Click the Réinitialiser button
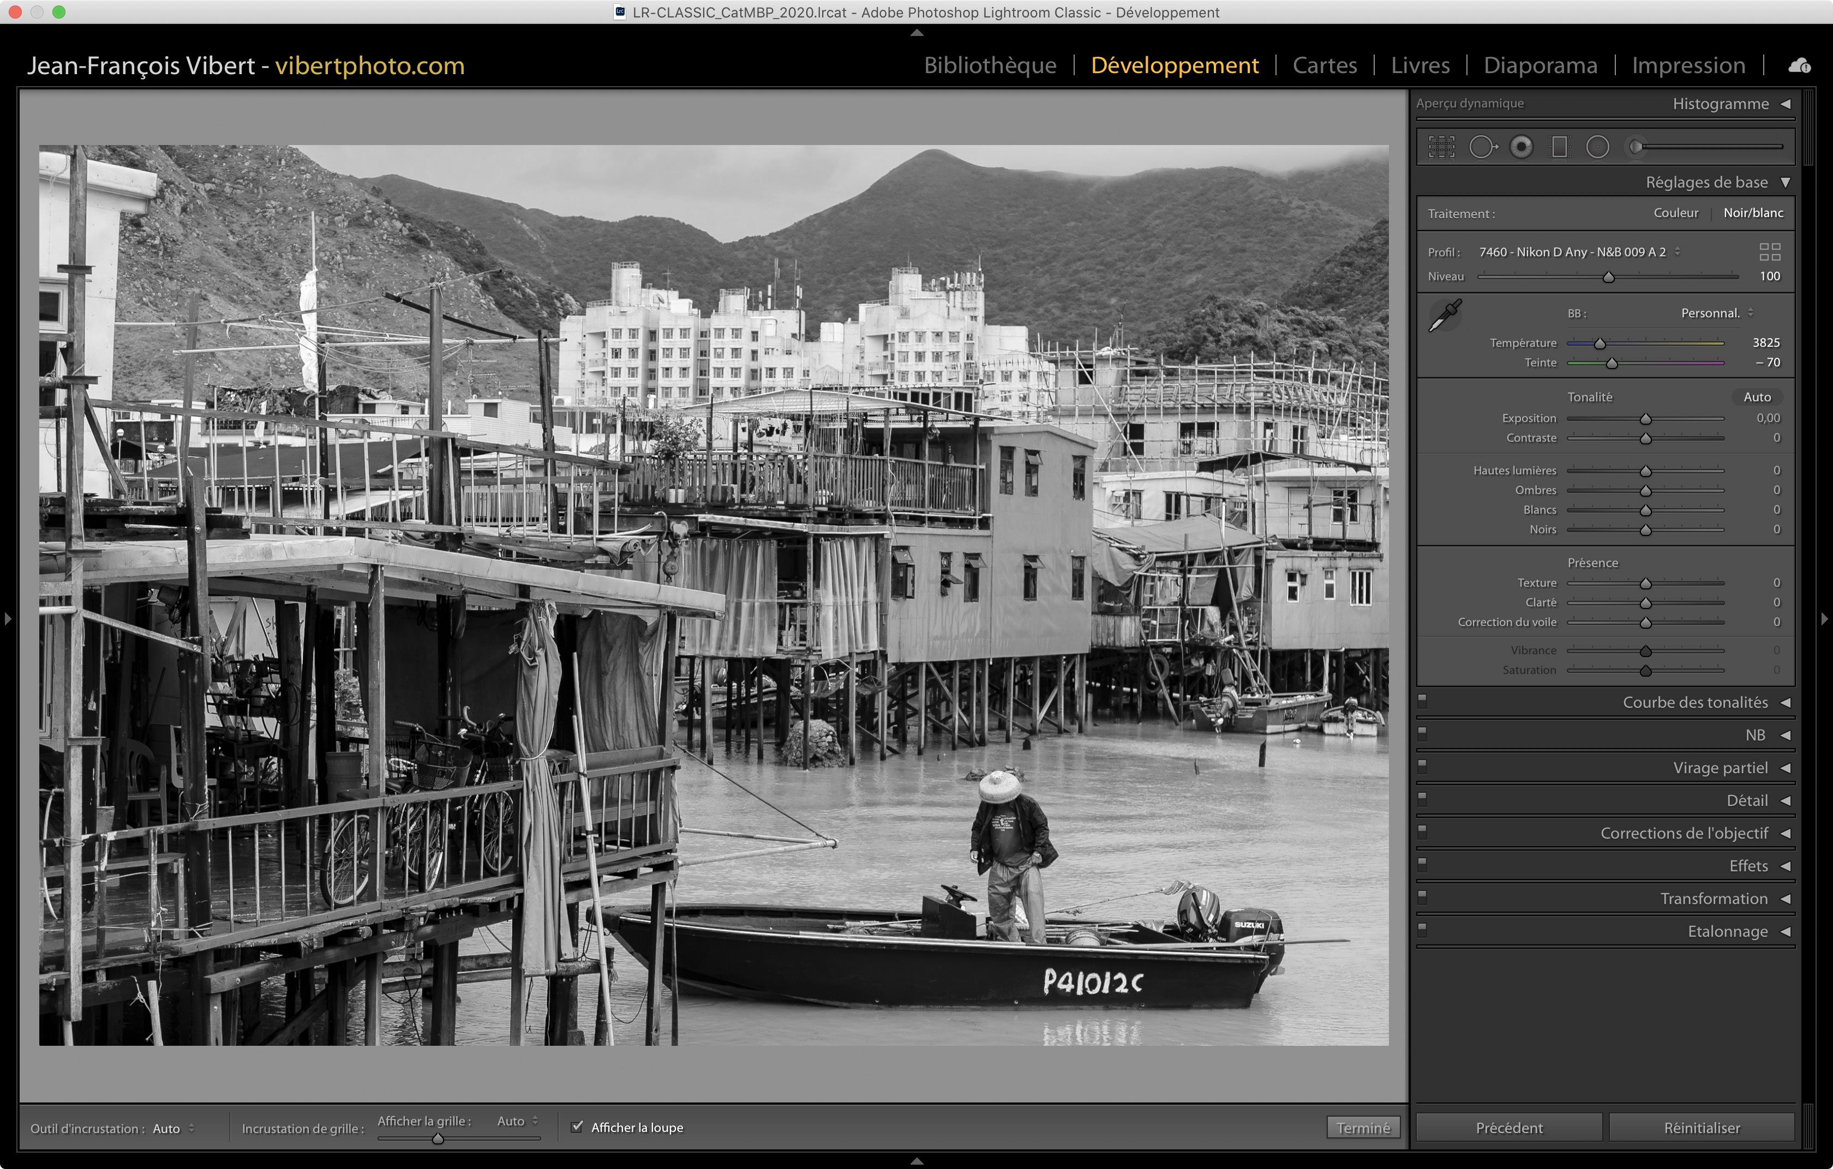This screenshot has height=1169, width=1833. [1702, 1128]
